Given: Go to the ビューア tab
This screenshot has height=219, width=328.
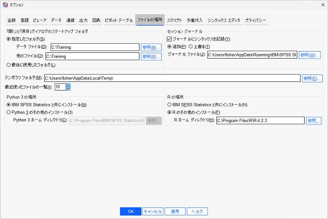Looking at the screenshot, I should (40, 20).
